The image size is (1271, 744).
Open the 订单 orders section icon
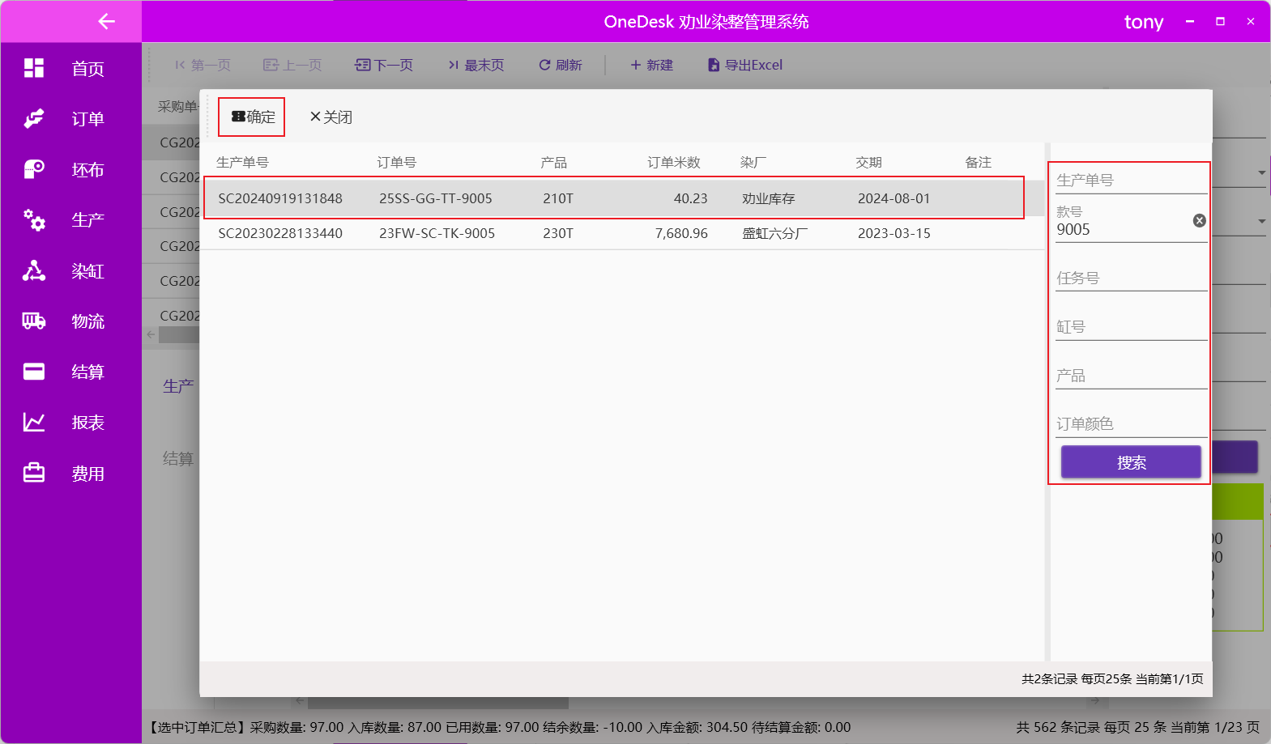34,119
